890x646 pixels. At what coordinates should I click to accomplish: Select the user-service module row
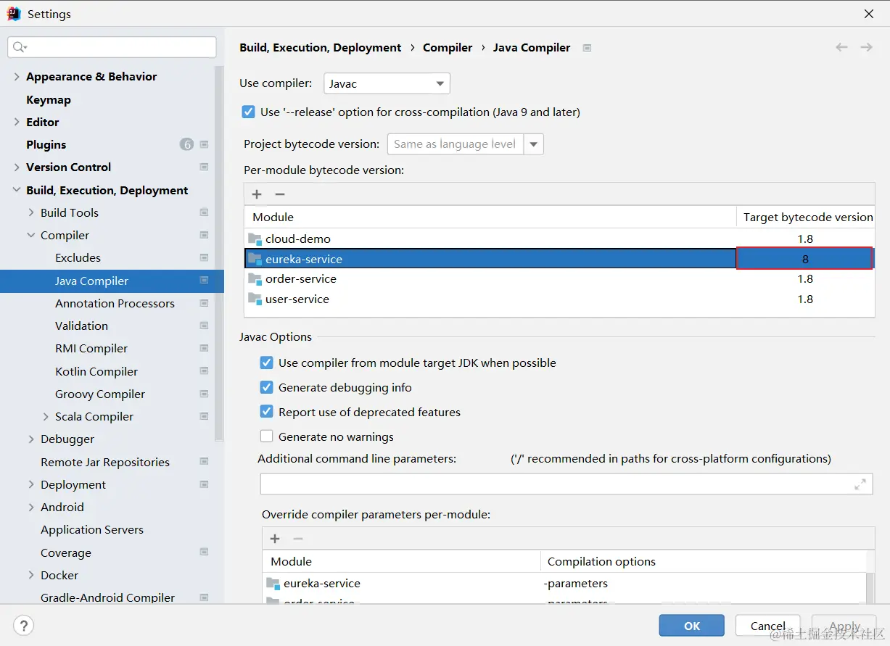pos(559,299)
